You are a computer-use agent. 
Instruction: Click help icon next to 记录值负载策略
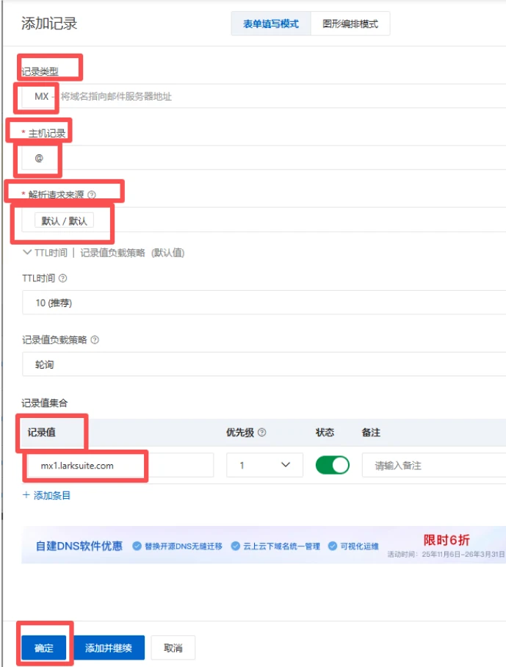95,339
